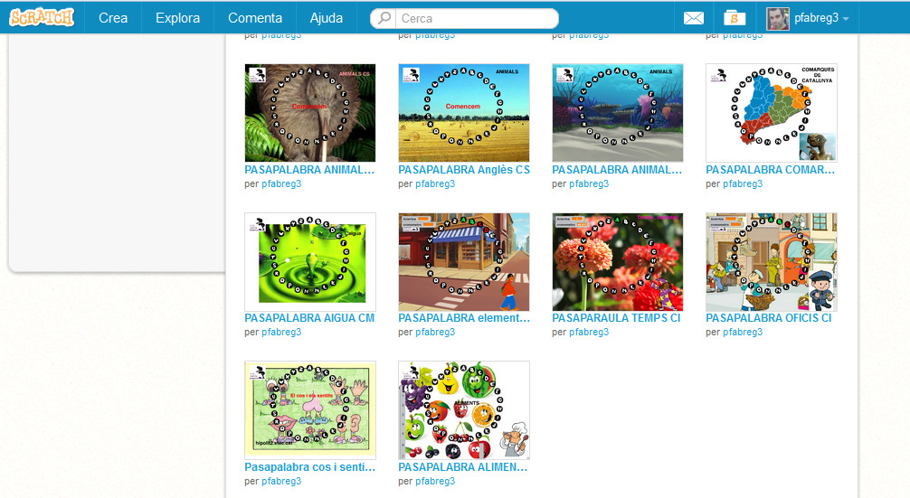Open the Crea menu

113,18
